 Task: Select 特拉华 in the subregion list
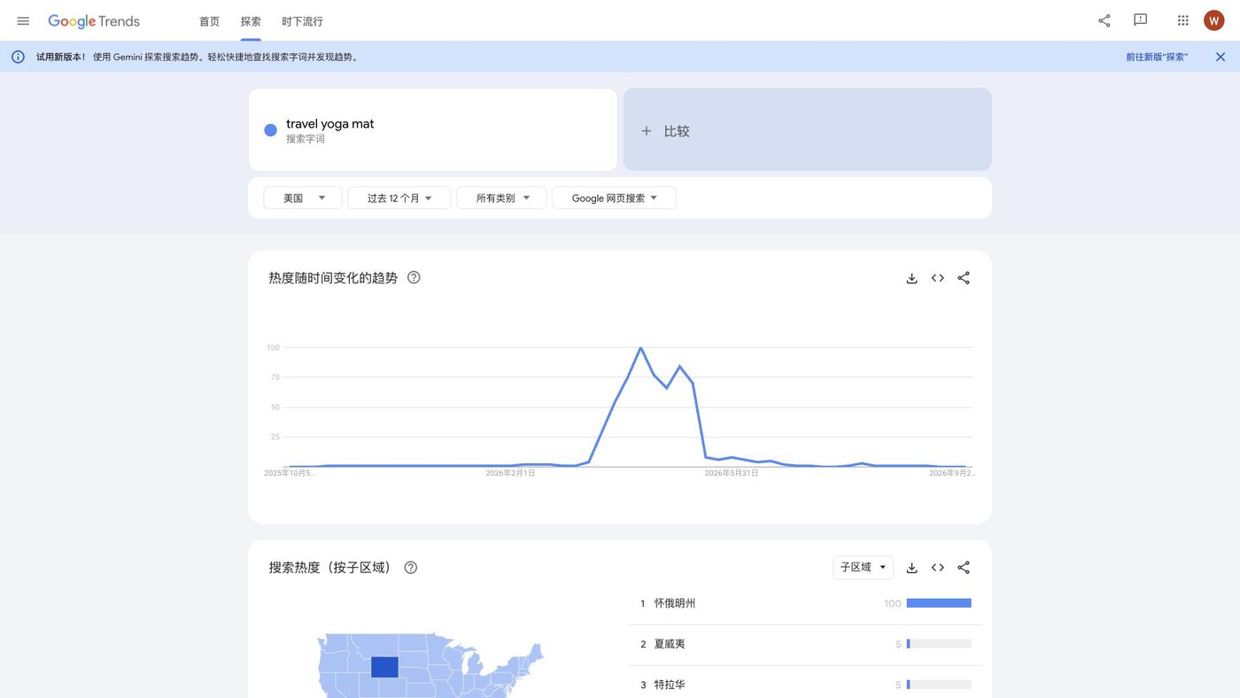(670, 685)
